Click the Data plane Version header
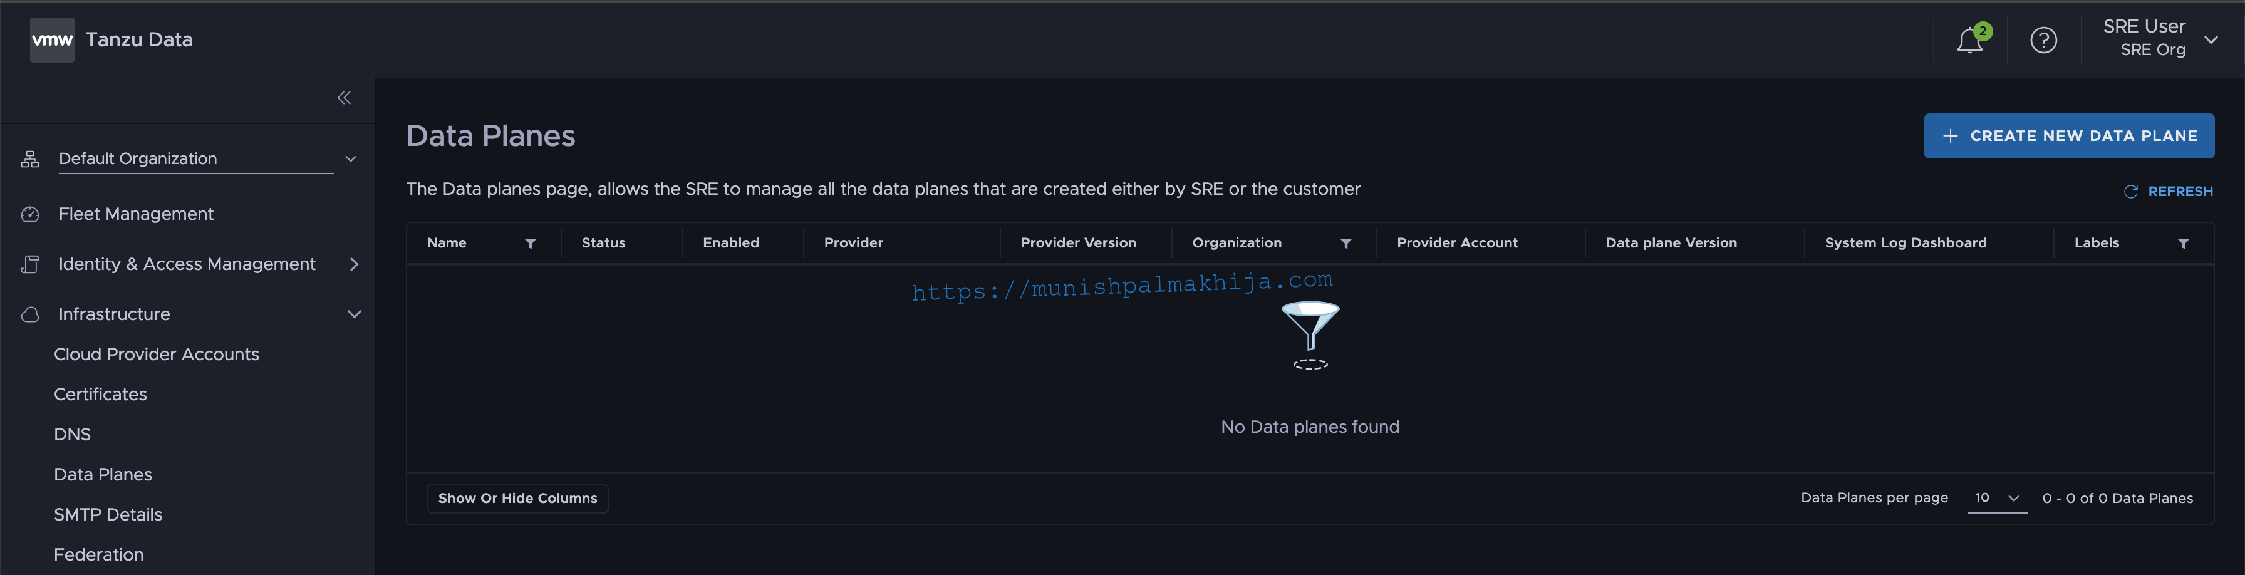This screenshot has height=575, width=2245. click(1671, 243)
